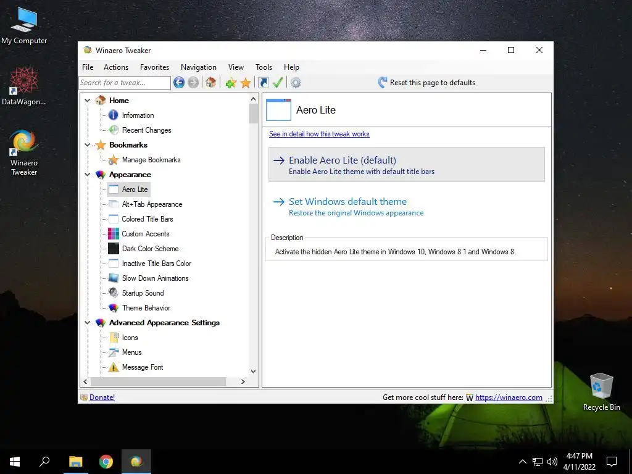Open File Explorer from taskbar
Screen dimensions: 632x474
[x=75, y=462]
